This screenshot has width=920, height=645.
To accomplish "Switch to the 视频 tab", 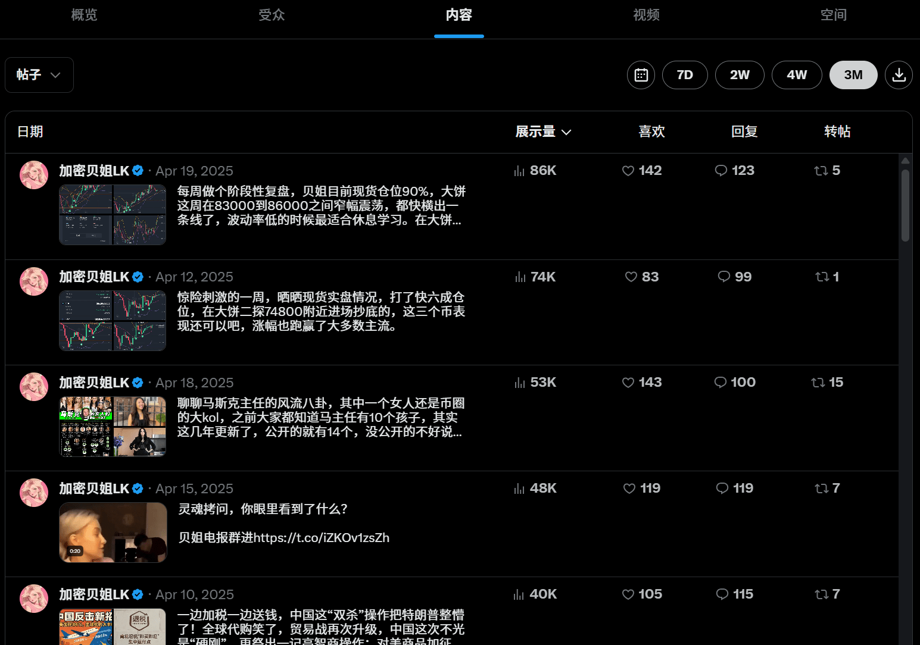I will [646, 15].
